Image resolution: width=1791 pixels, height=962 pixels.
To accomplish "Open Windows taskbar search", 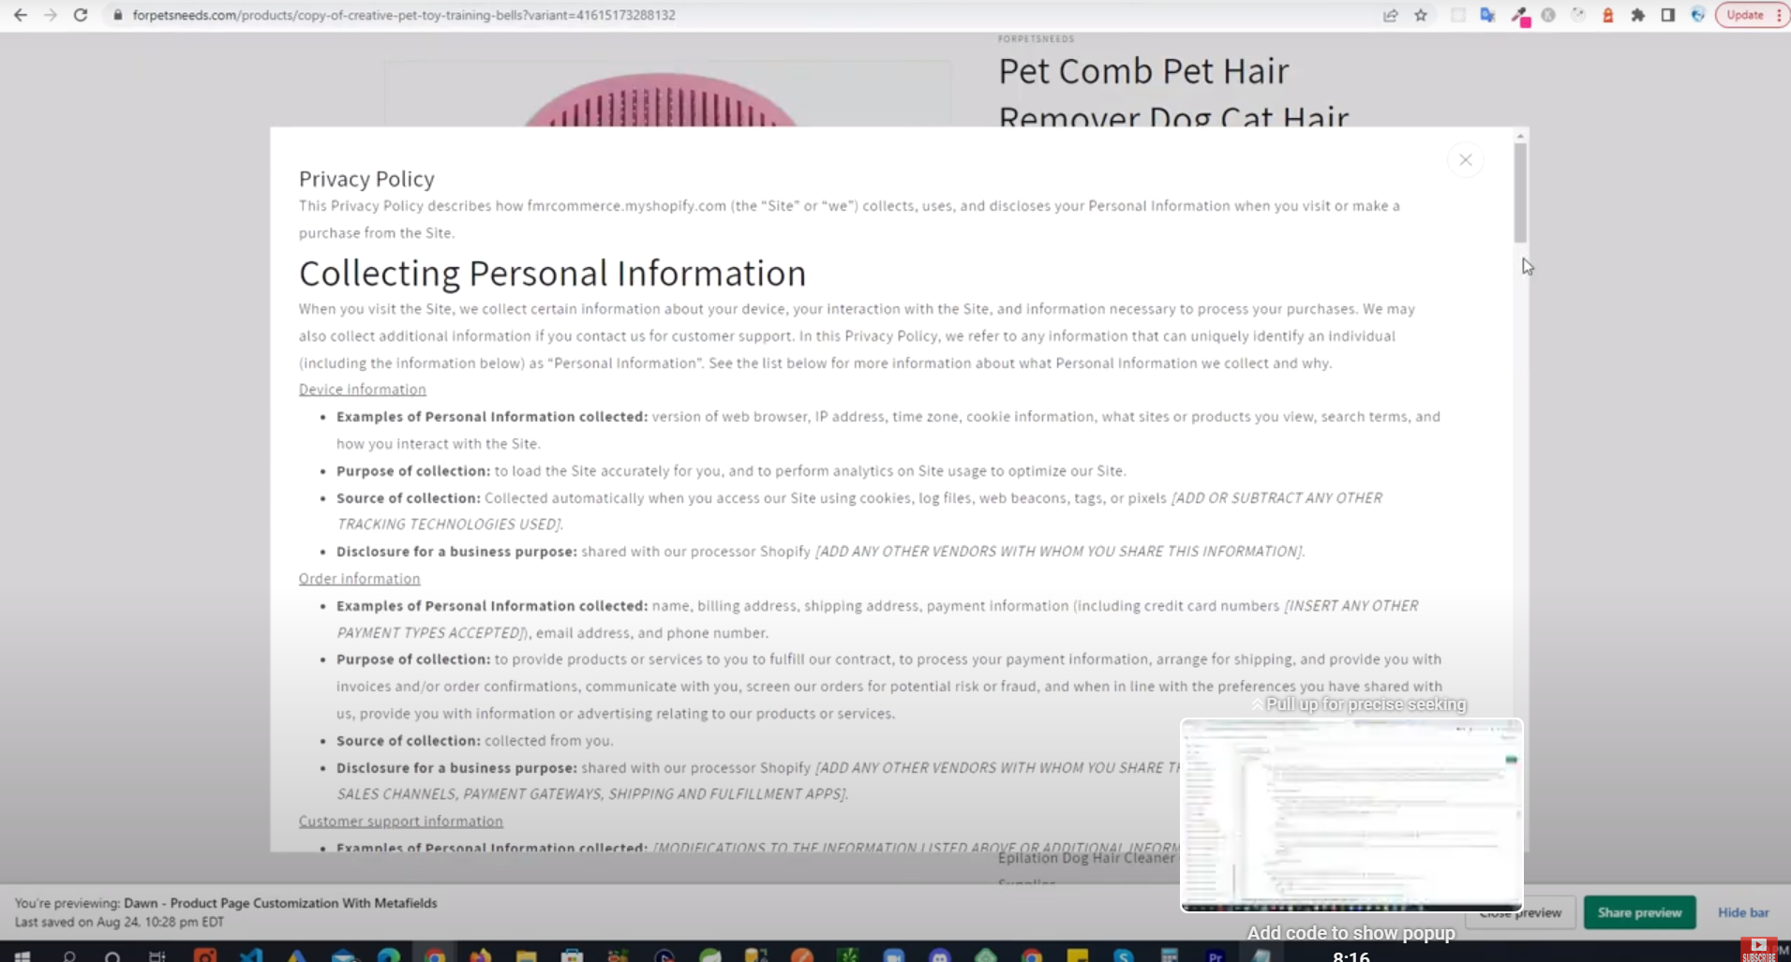I will 68,955.
